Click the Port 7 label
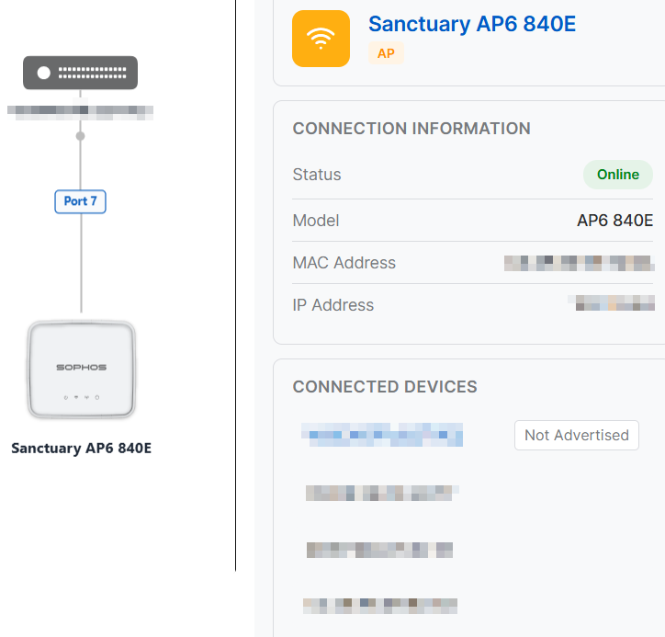The width and height of the screenshot is (665, 637). point(80,201)
